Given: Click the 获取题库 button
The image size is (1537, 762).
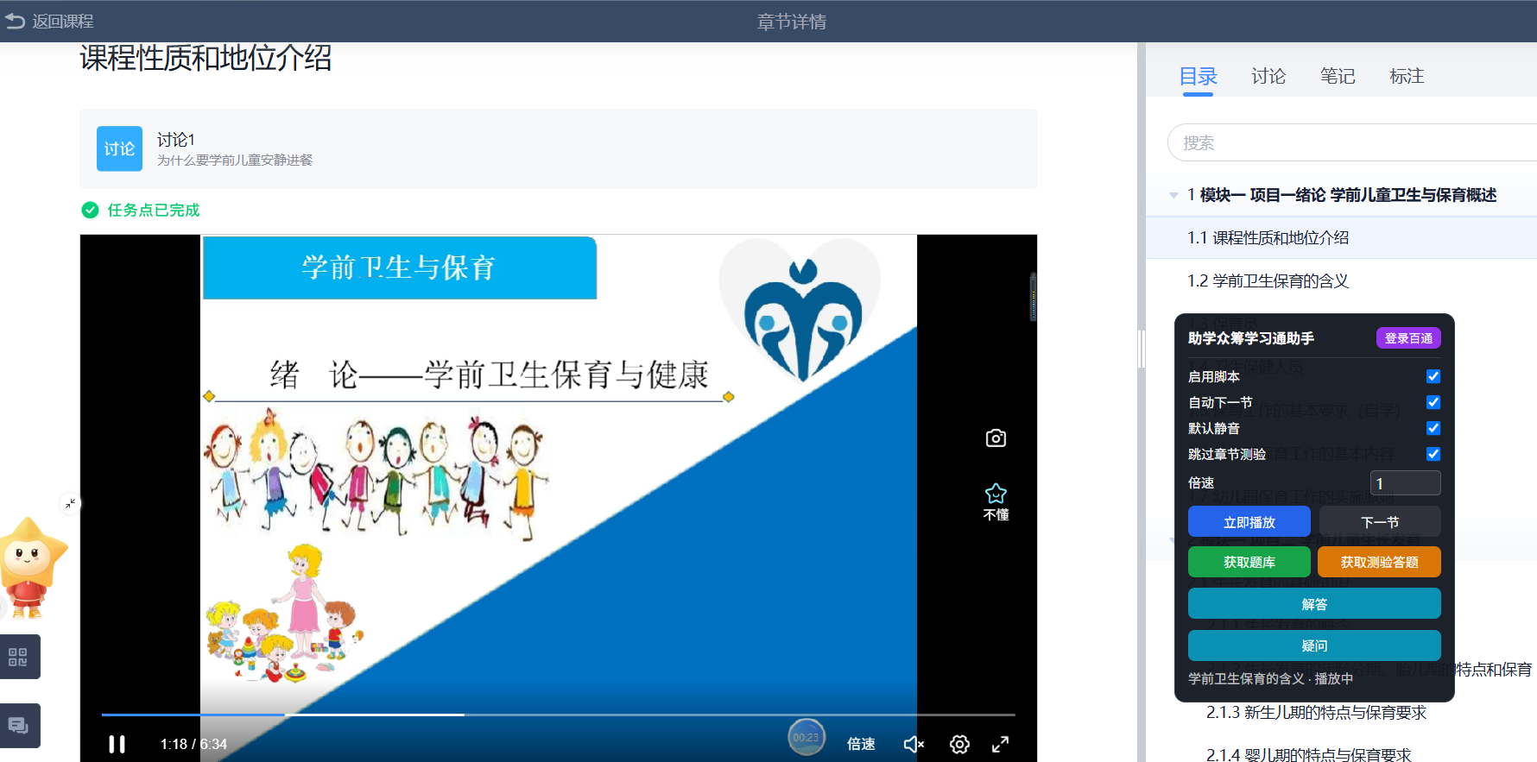Looking at the screenshot, I should pyautogui.click(x=1249, y=562).
